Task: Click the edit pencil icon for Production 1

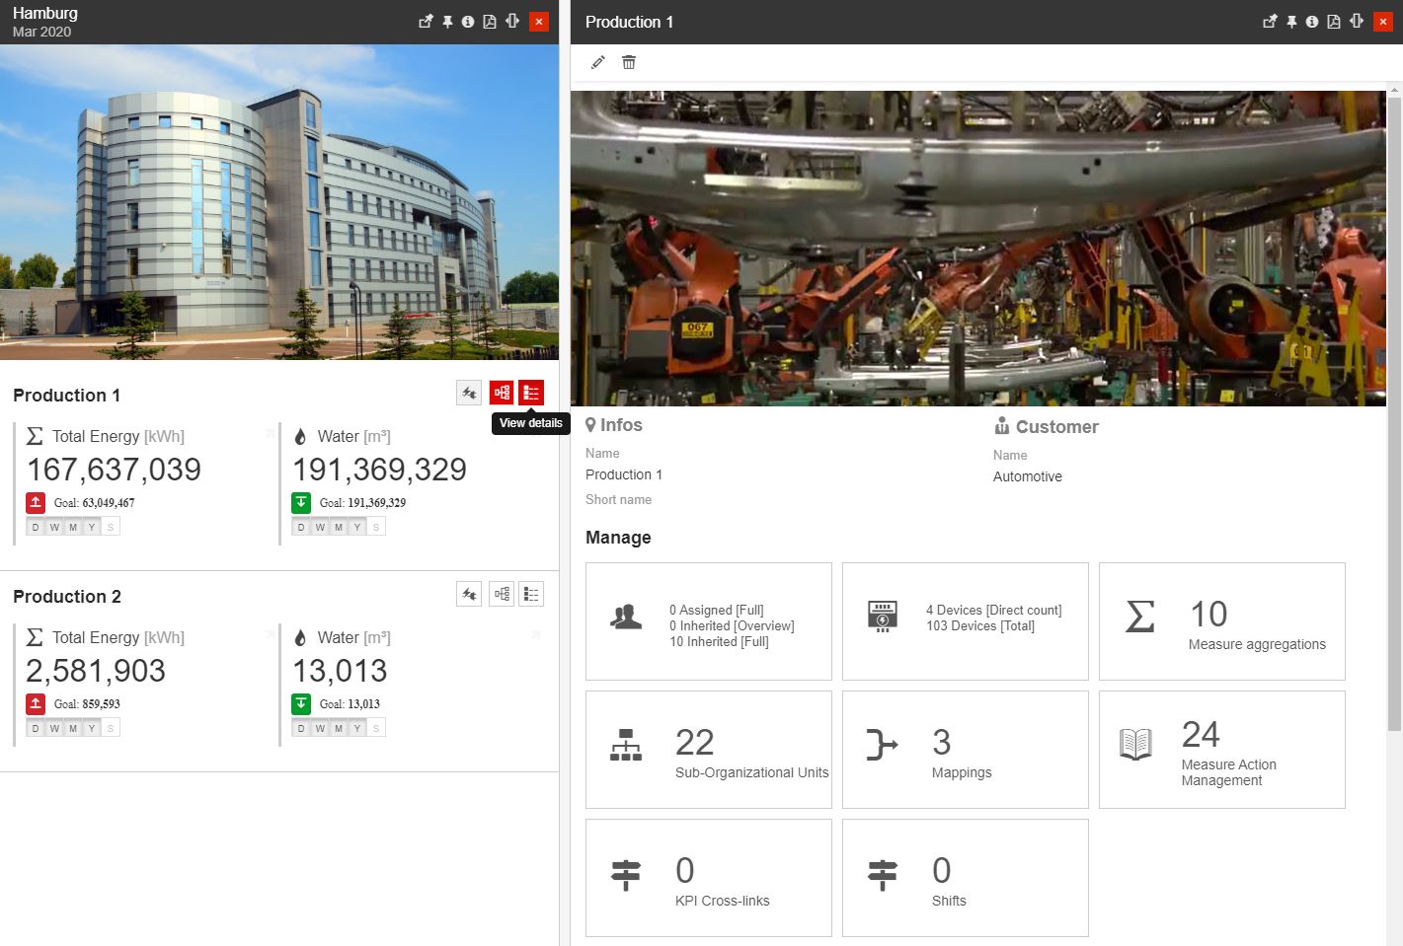Action: tap(597, 62)
